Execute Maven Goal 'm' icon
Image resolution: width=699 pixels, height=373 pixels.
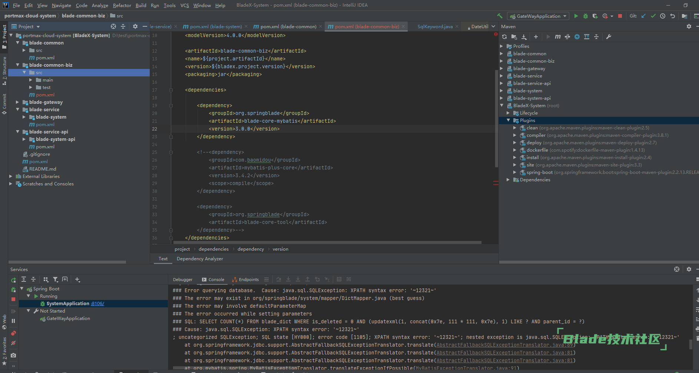(x=558, y=37)
